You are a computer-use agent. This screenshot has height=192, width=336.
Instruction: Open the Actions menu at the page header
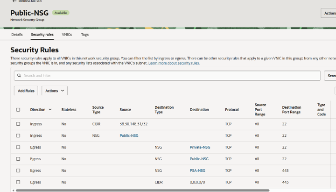point(329,13)
